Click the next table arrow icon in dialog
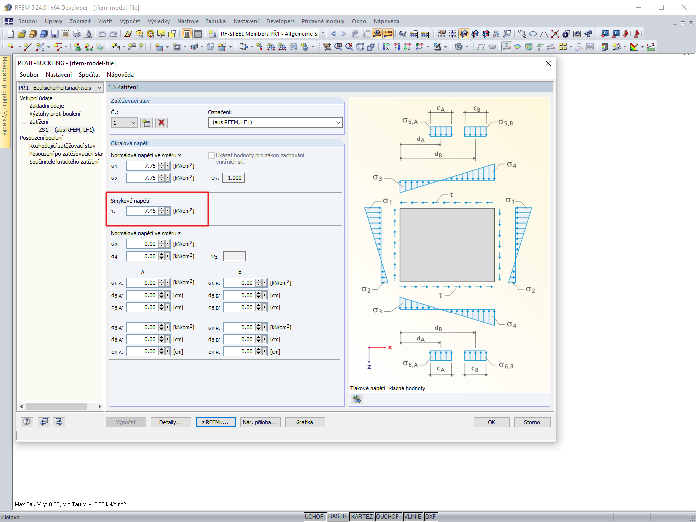 pos(59,422)
